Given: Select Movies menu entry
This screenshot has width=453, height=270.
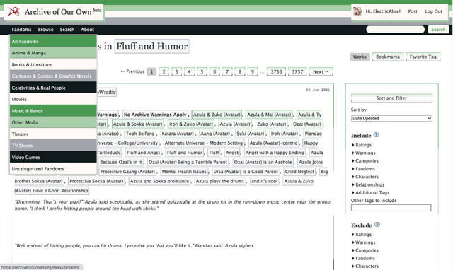Looking at the screenshot, I should coord(53,99).
